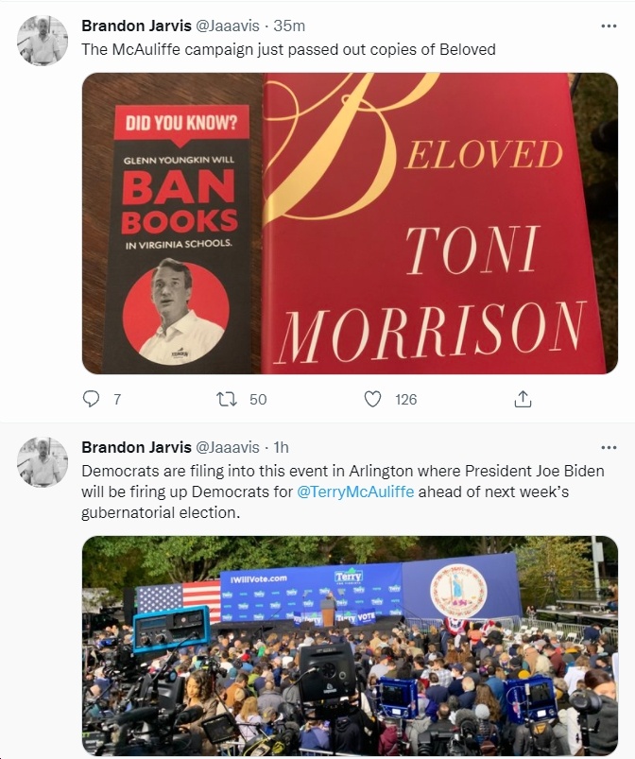Open the 1h timestamp

[282, 447]
